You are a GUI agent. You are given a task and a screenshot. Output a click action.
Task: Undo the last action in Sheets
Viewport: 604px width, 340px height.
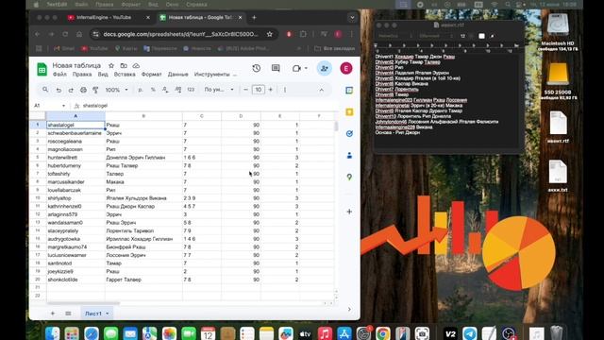tap(59, 90)
